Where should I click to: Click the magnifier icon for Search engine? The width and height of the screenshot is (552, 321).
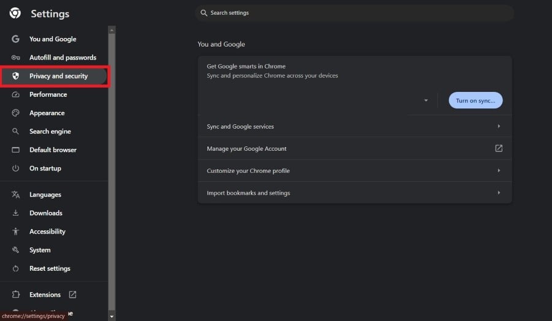pyautogui.click(x=15, y=131)
